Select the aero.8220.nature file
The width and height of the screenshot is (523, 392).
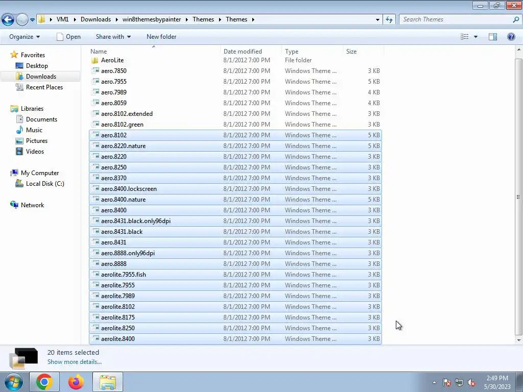235,145
